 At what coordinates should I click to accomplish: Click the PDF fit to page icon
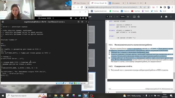(134, 17)
